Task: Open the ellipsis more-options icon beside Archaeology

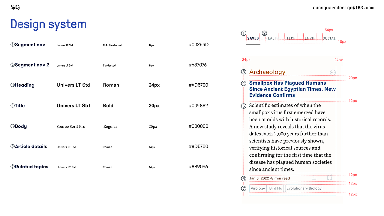Action: coord(333,73)
